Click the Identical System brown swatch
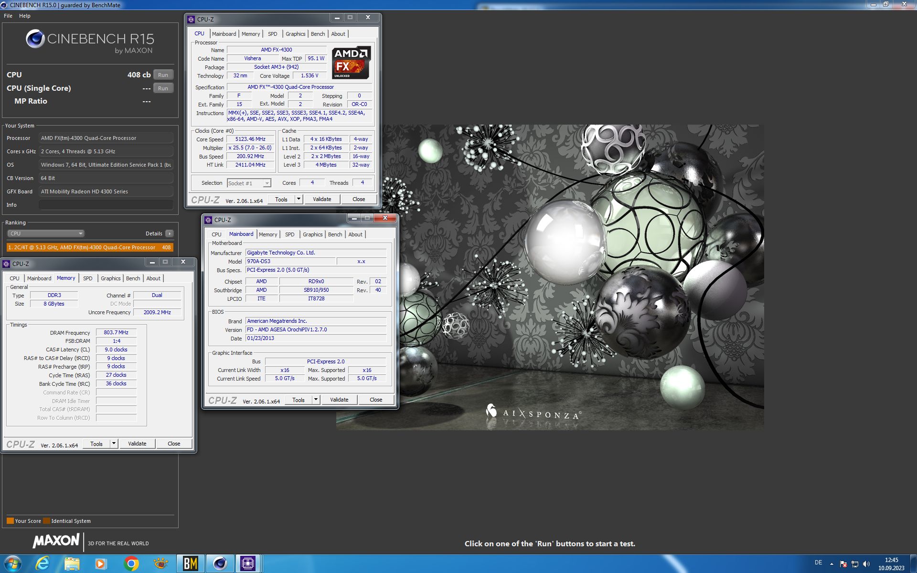Screen dimensions: 917x573 click(46, 521)
